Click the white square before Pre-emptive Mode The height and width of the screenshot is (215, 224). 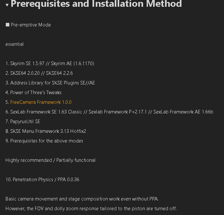tap(7, 25)
